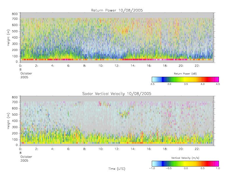Click the '12:' time tick under the Return Power plot
The height and width of the screenshot is (177, 230).
click(x=117, y=66)
